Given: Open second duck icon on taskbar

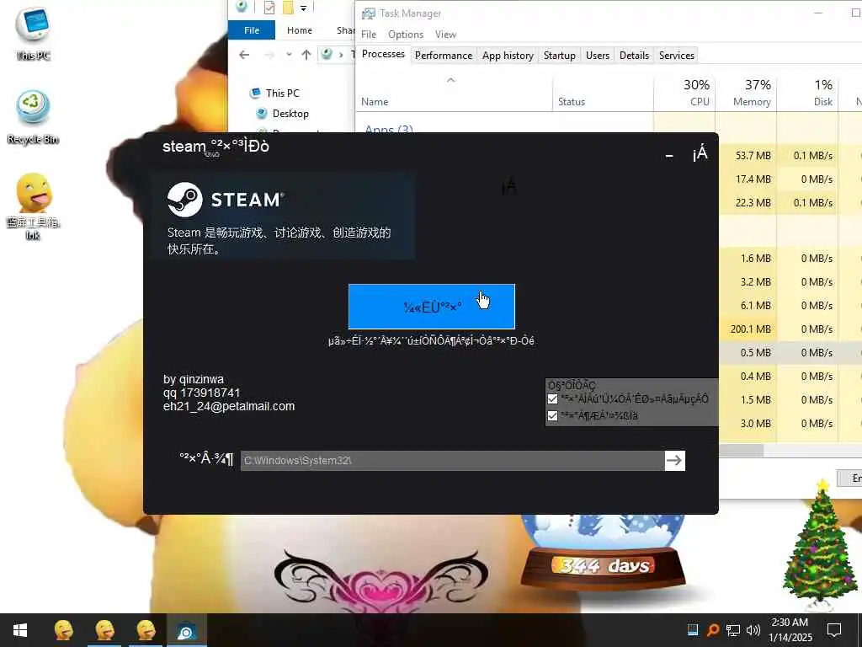Looking at the screenshot, I should coord(104,630).
